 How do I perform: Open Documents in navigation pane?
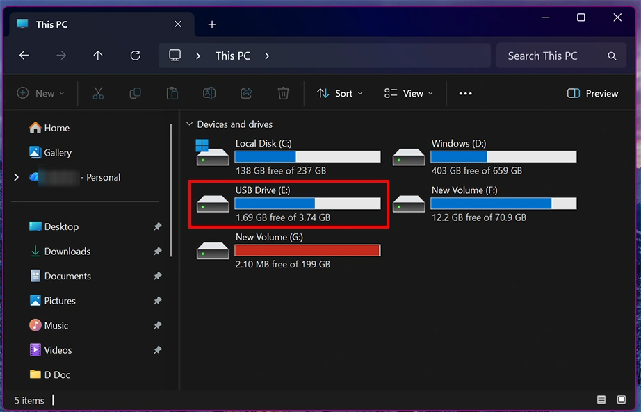[x=60, y=276]
